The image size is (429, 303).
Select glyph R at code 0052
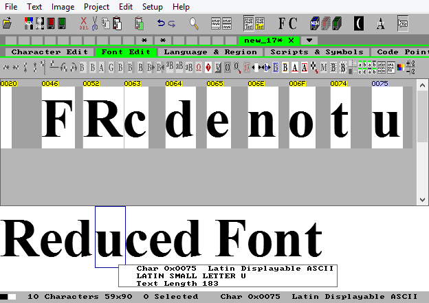click(x=103, y=117)
